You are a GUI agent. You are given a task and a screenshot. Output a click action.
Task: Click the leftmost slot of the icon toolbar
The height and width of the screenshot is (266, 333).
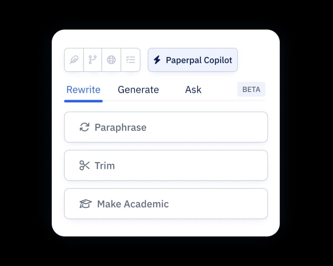(x=74, y=59)
